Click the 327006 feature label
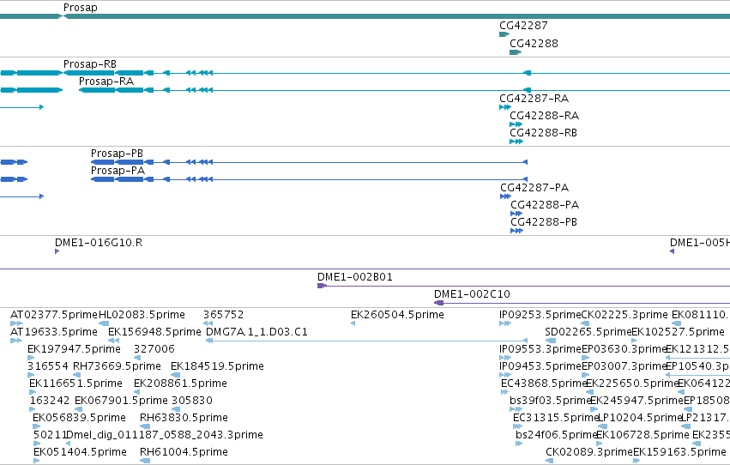 pyautogui.click(x=154, y=349)
